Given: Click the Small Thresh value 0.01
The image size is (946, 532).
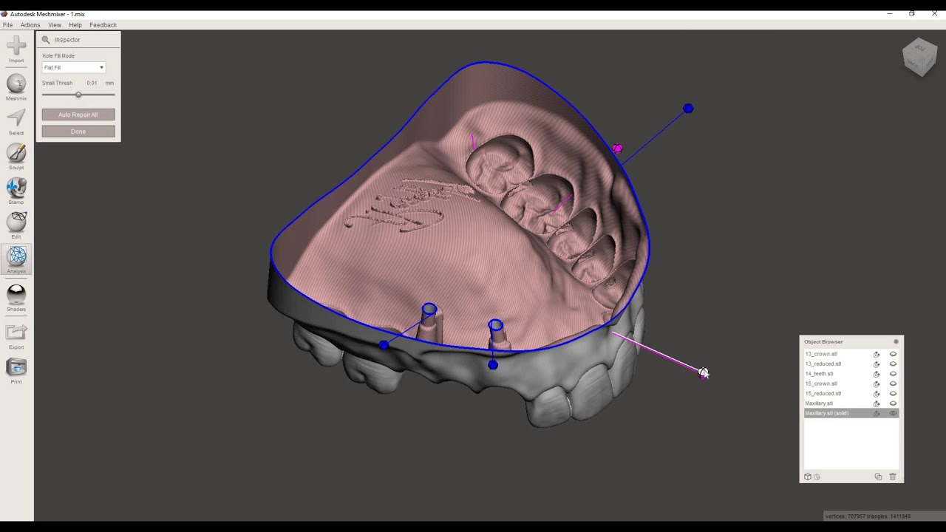Looking at the screenshot, I should pos(92,83).
